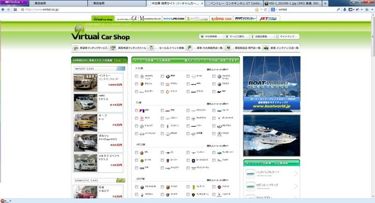The height and width of the screenshot is (203, 375).
Task: Click the サイトマップ header link
Action: pos(286,36)
